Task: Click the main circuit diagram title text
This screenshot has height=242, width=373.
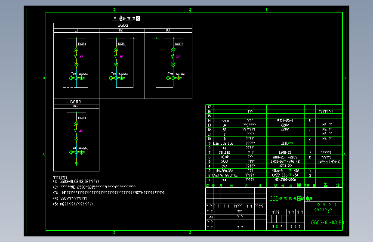Action: (126, 19)
